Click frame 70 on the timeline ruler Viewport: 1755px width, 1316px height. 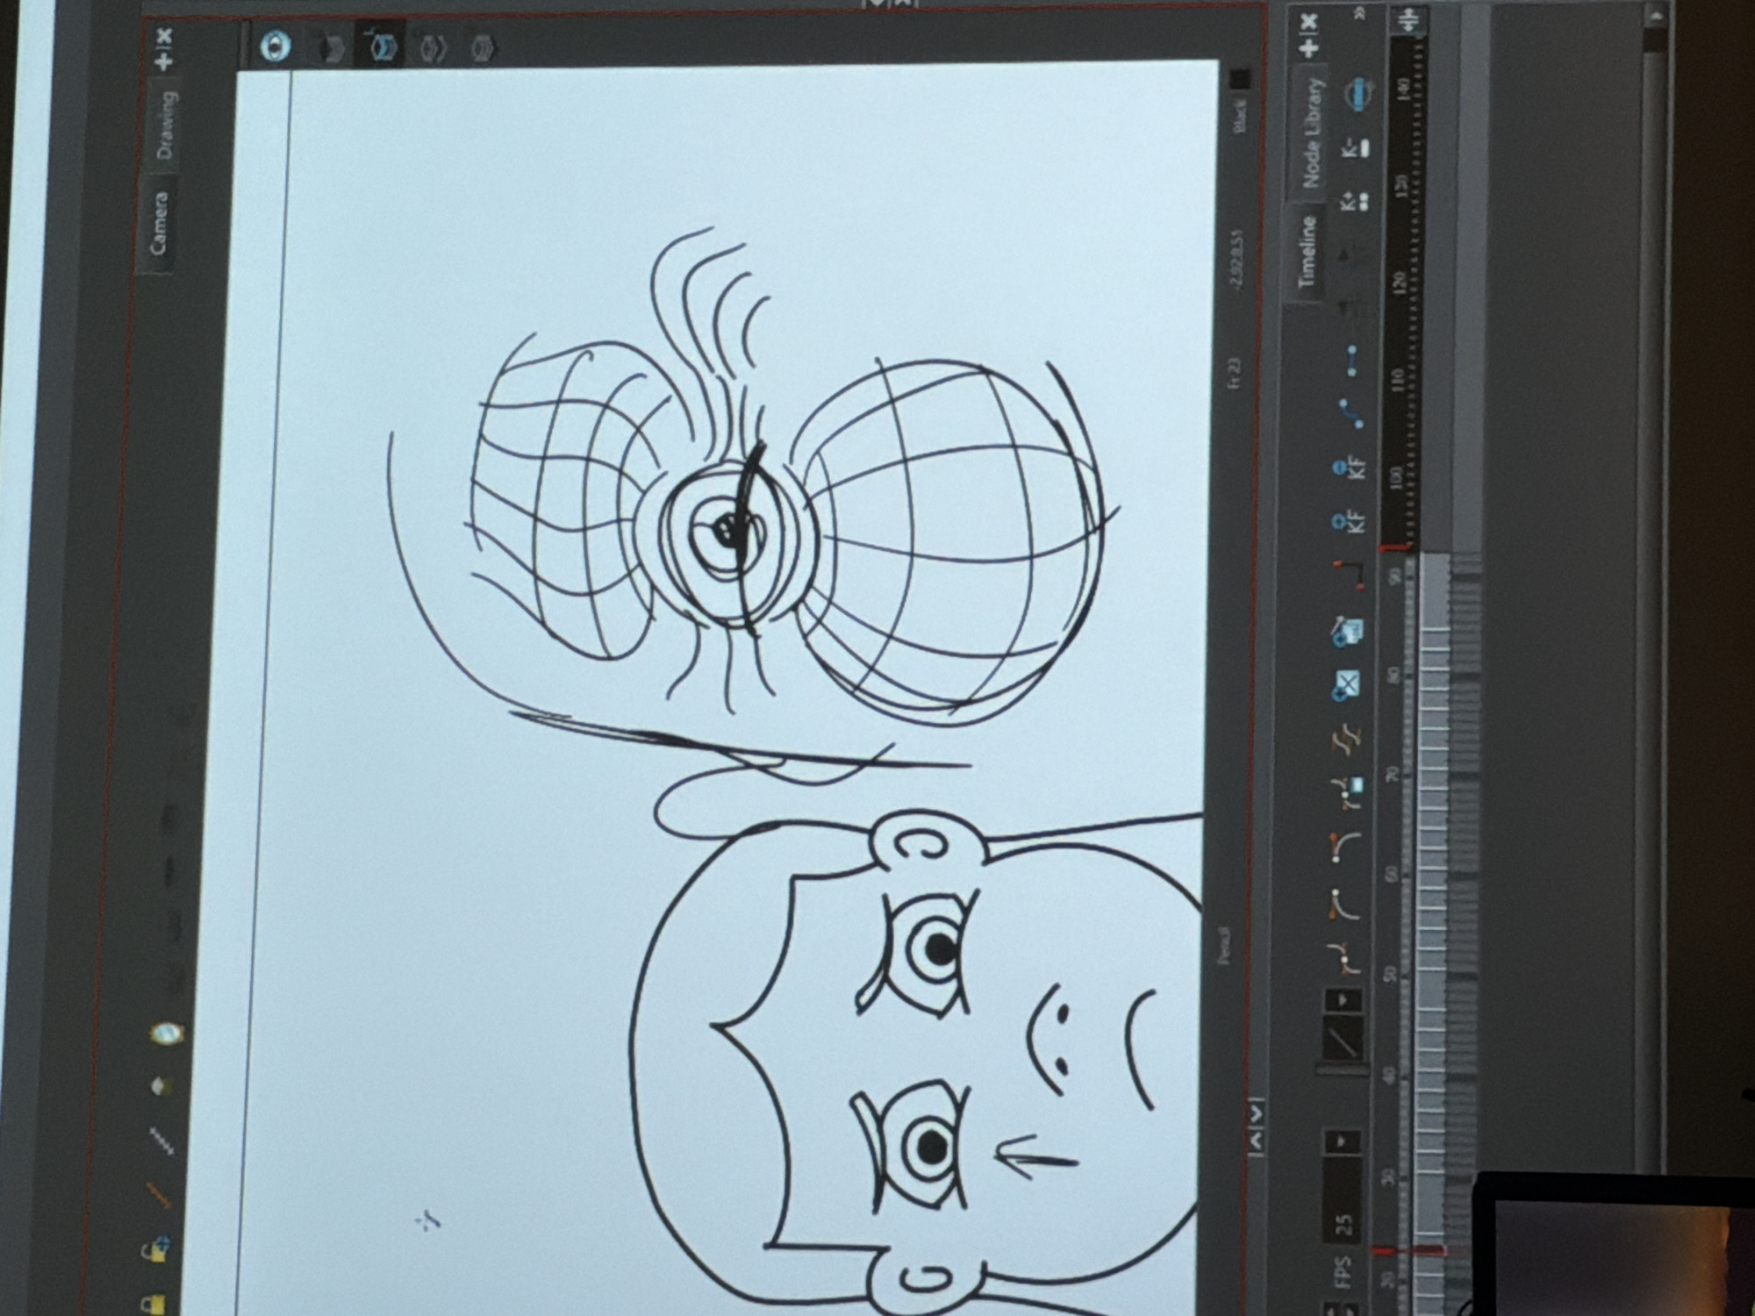(x=1391, y=776)
